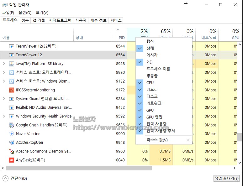Click the Google Crash Handler icon

pyautogui.click(x=12, y=125)
